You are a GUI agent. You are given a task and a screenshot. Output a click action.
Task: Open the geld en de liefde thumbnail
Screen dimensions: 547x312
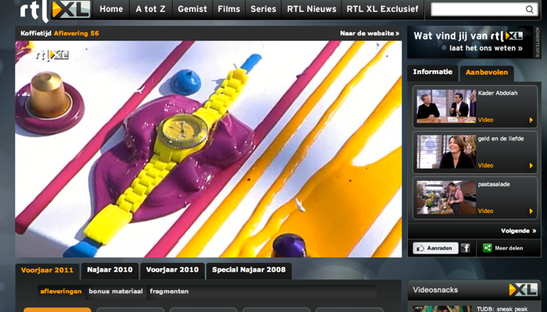446,152
